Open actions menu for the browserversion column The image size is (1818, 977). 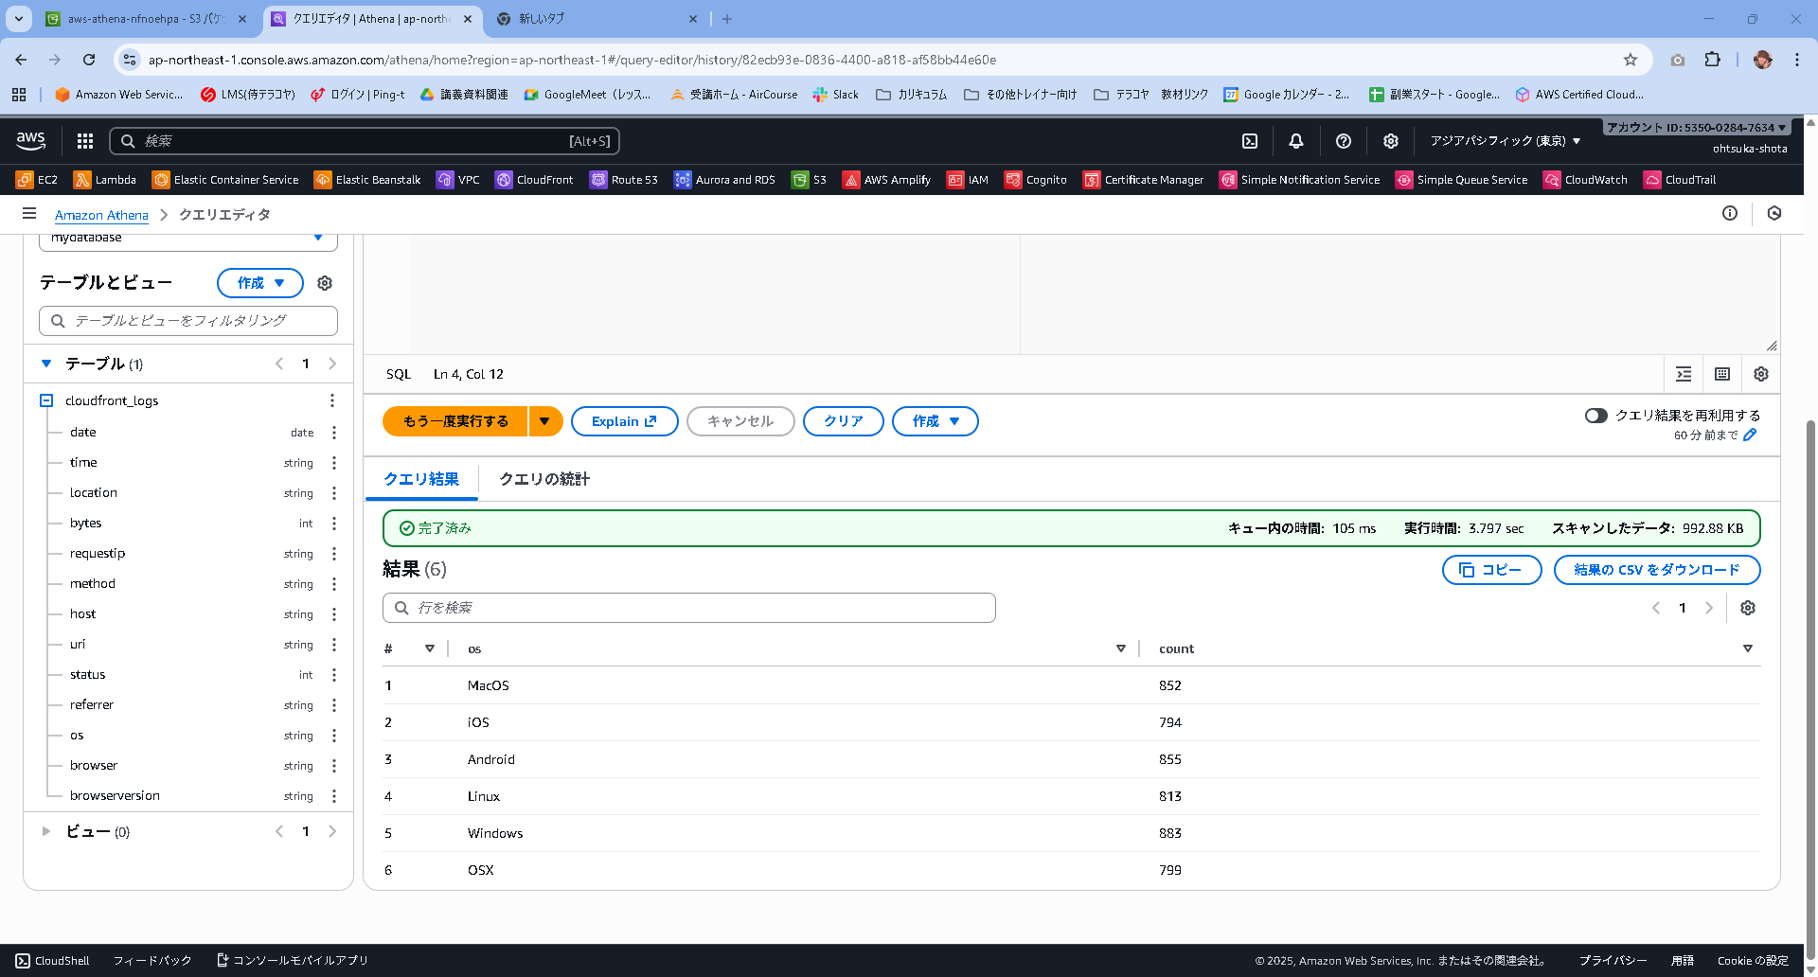point(334,796)
